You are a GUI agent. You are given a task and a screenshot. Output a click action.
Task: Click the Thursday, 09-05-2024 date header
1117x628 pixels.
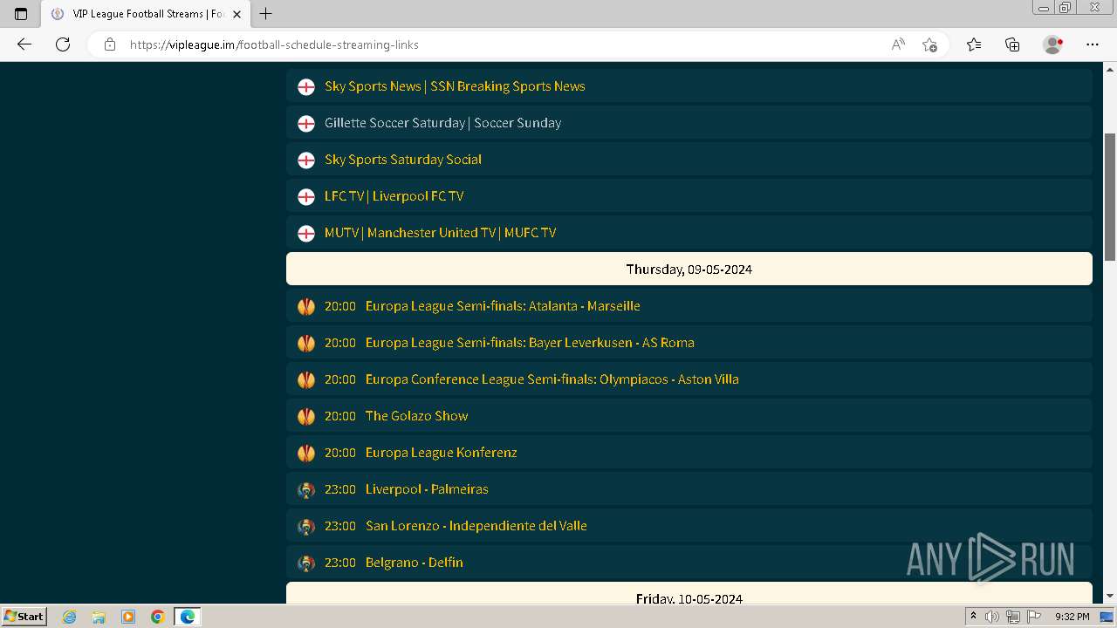click(x=689, y=269)
